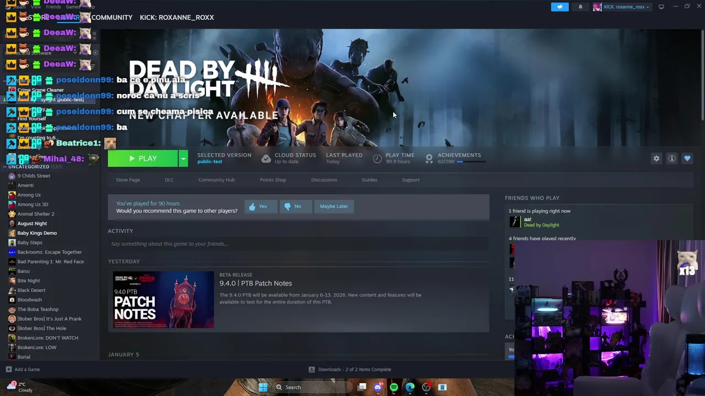
Task: Switch to Big Picture mode icon
Action: click(x=661, y=7)
